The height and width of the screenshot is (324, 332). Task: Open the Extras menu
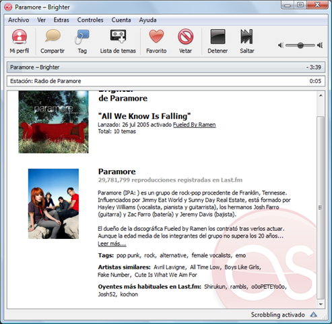point(61,20)
